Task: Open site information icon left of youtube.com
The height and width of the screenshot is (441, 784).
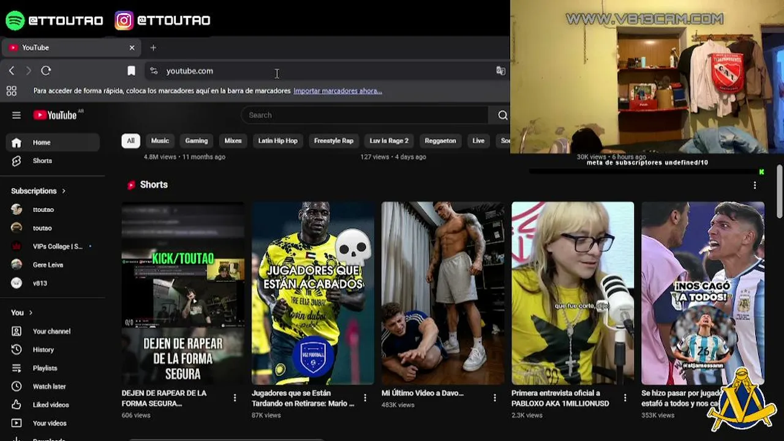Action: tap(154, 71)
